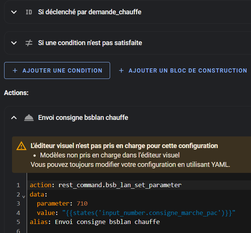Image resolution: width=251 pixels, height=233 pixels.
Task: Click the 'Si déclenché par demande_chauffe' title
Action: [90, 12]
